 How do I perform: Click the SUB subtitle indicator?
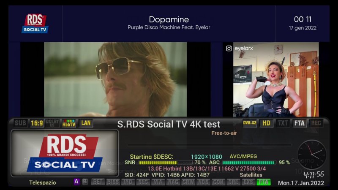(20, 123)
